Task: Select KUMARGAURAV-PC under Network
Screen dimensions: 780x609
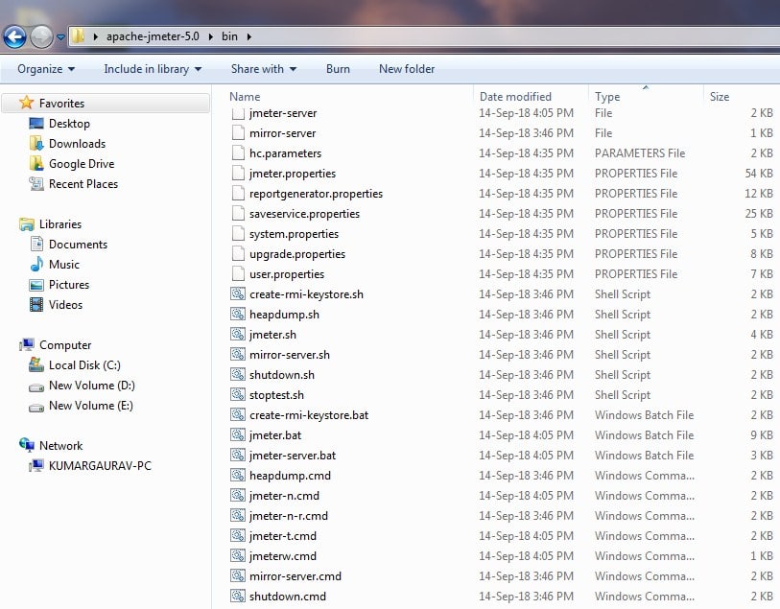Action: click(x=100, y=466)
